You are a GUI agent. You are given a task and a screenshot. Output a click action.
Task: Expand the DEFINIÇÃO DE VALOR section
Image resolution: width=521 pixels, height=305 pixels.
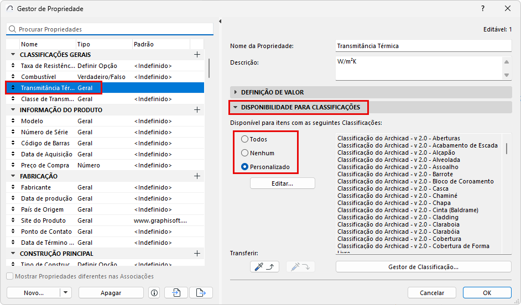(x=236, y=92)
